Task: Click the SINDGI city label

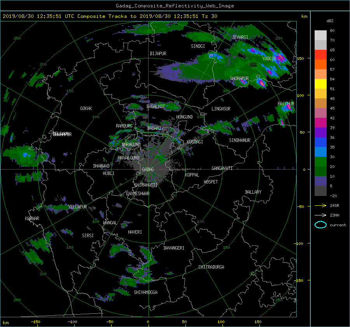Action: pyautogui.click(x=198, y=46)
